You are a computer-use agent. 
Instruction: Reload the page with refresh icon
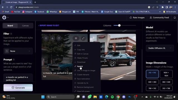[x=11, y=7]
